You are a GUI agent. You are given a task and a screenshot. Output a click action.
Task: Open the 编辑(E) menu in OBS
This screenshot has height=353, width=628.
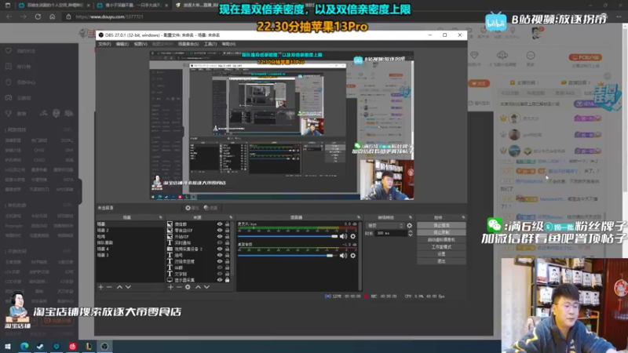[122, 44]
